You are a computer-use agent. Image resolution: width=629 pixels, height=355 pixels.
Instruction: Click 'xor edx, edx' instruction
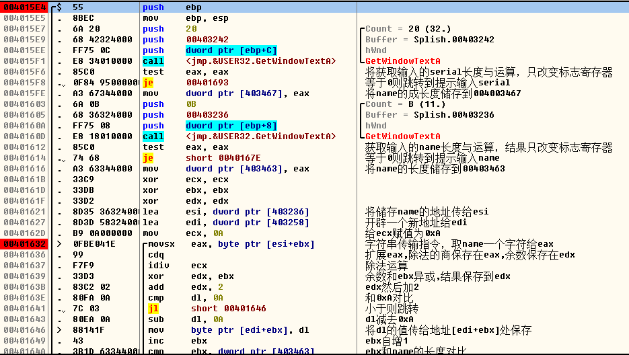pos(185,201)
